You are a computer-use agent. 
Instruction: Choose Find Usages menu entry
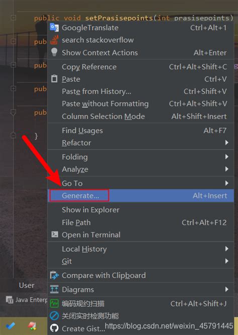(x=141, y=130)
